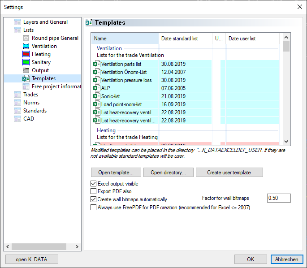Click the Ventilation icon in the Lists tree
Viewport: 307px width, 268px height.
26,46
